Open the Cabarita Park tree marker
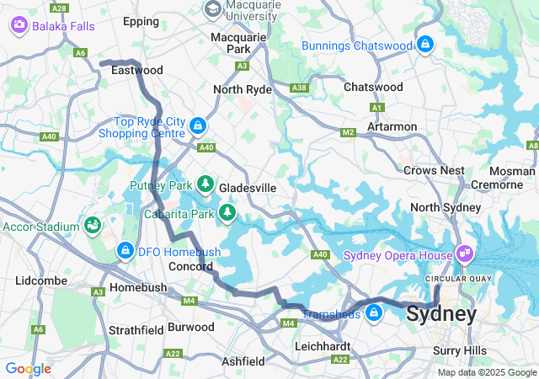This screenshot has width=539, height=379. tap(227, 212)
